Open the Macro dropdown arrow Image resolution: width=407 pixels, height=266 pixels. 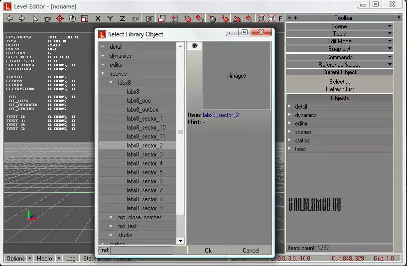click(59, 259)
